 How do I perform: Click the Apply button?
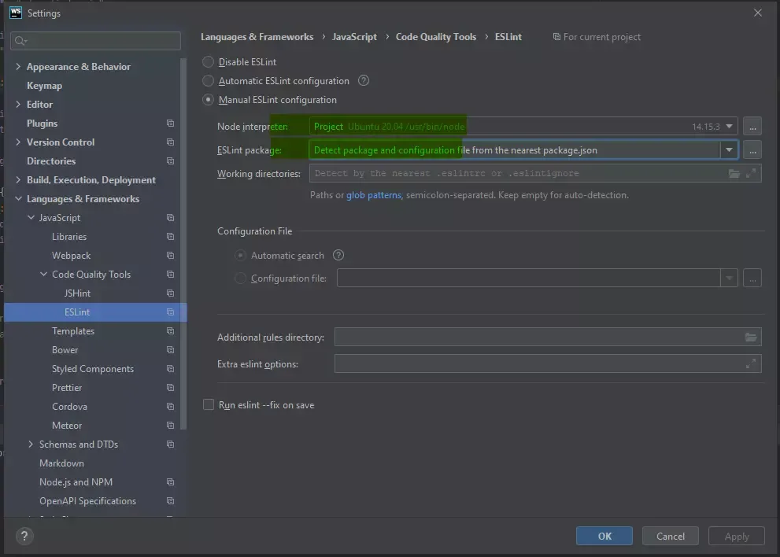736,536
